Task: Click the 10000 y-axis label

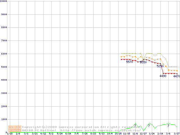Action: coord(4,1)
